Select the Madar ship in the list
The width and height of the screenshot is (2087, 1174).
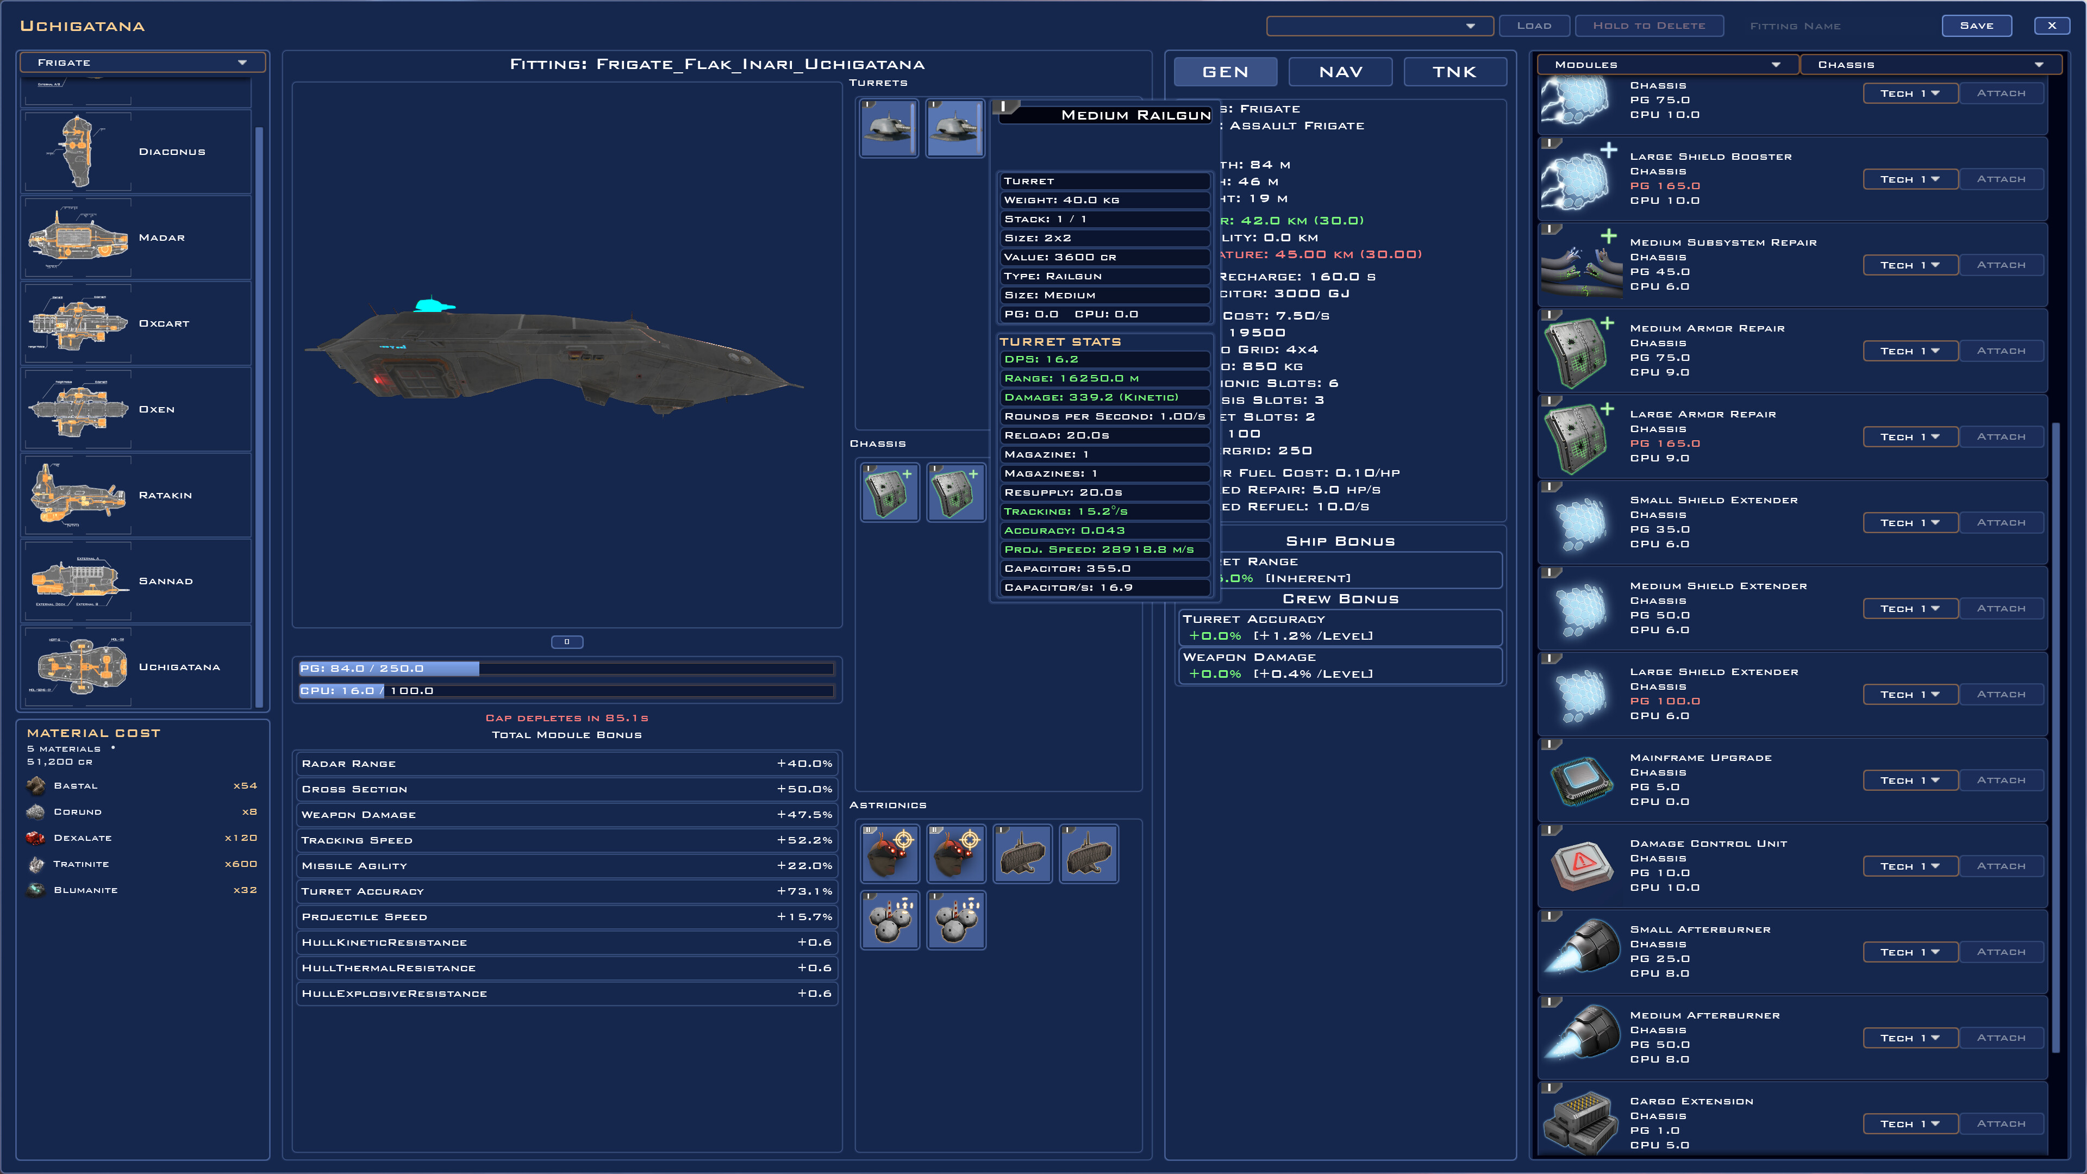coord(136,238)
